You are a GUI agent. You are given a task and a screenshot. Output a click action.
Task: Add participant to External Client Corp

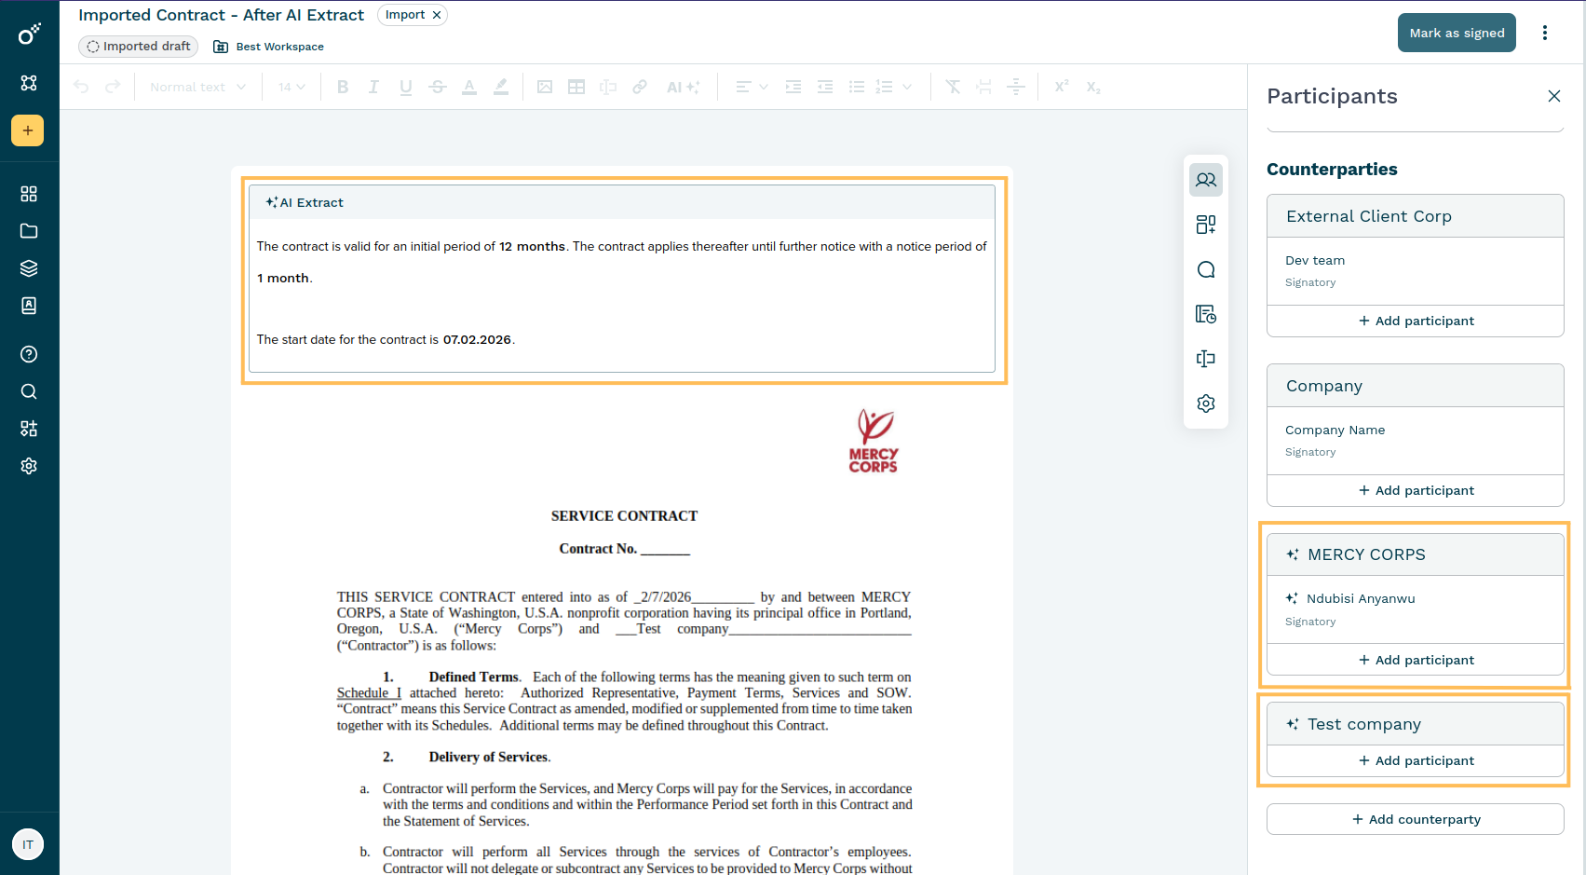[x=1416, y=321]
